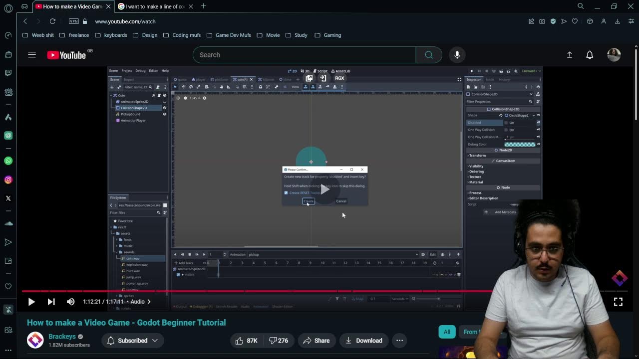Click the Download button under the video
639x359 pixels.
[364, 341]
